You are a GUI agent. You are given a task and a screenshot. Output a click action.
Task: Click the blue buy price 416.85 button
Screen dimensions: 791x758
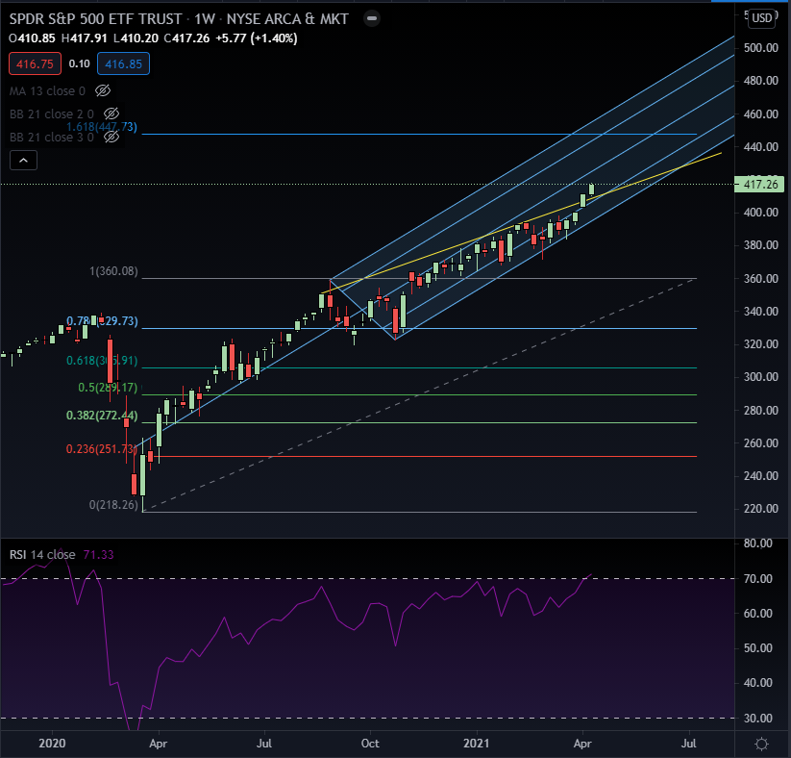124,64
